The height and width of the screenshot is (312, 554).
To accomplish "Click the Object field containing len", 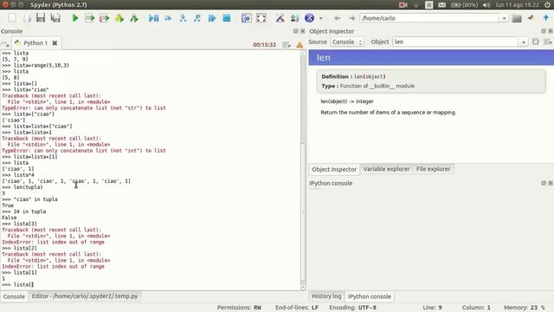I will 456,42.
